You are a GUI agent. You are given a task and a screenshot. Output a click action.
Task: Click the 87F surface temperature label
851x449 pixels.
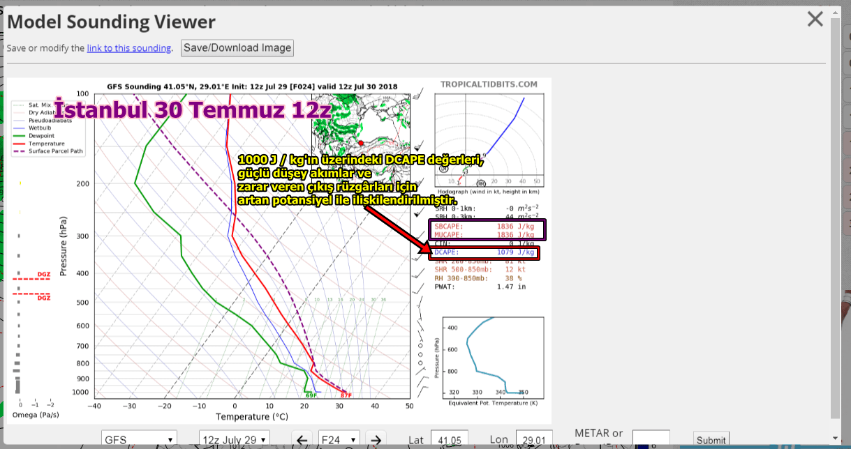click(346, 395)
